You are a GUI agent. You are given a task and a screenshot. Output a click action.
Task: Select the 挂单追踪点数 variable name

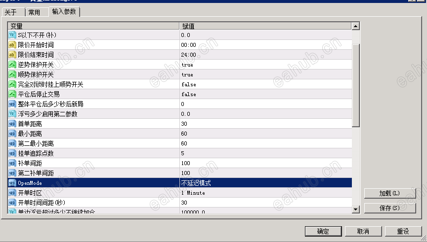coord(36,153)
